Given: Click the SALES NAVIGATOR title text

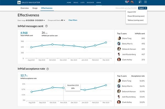Looking at the screenshot, I should (31, 2).
